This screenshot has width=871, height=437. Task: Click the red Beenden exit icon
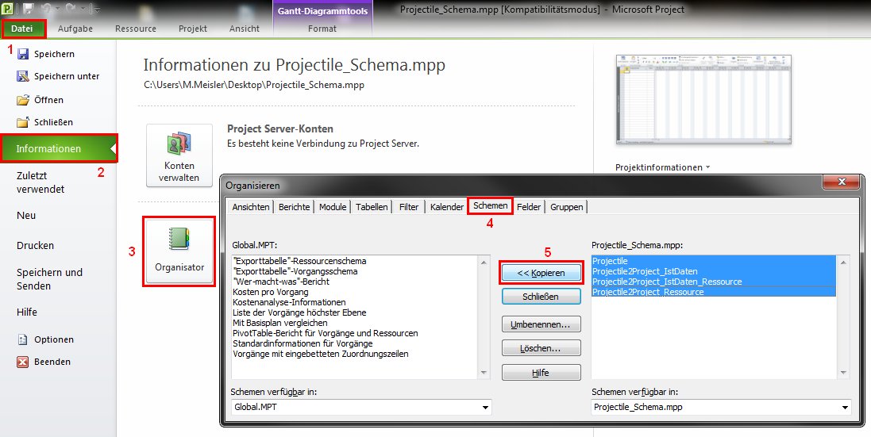23,362
